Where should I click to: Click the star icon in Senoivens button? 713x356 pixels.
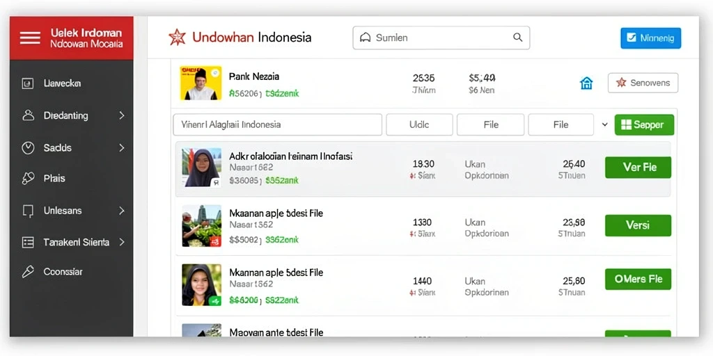click(x=620, y=83)
